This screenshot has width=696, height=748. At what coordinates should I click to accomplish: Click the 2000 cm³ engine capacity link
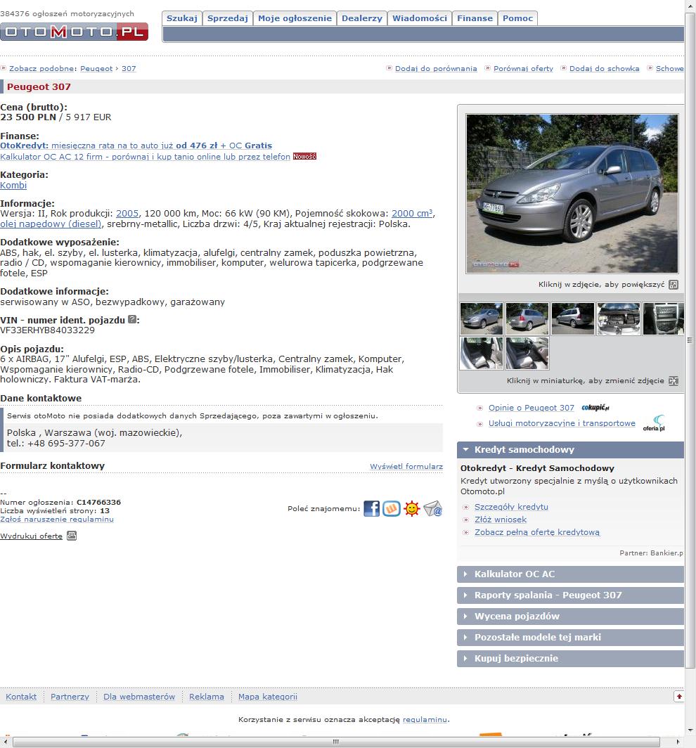click(412, 213)
